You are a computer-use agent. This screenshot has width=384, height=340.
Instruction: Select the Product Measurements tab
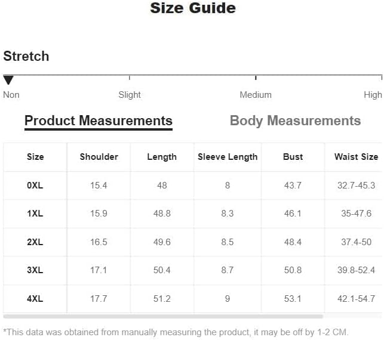99,121
